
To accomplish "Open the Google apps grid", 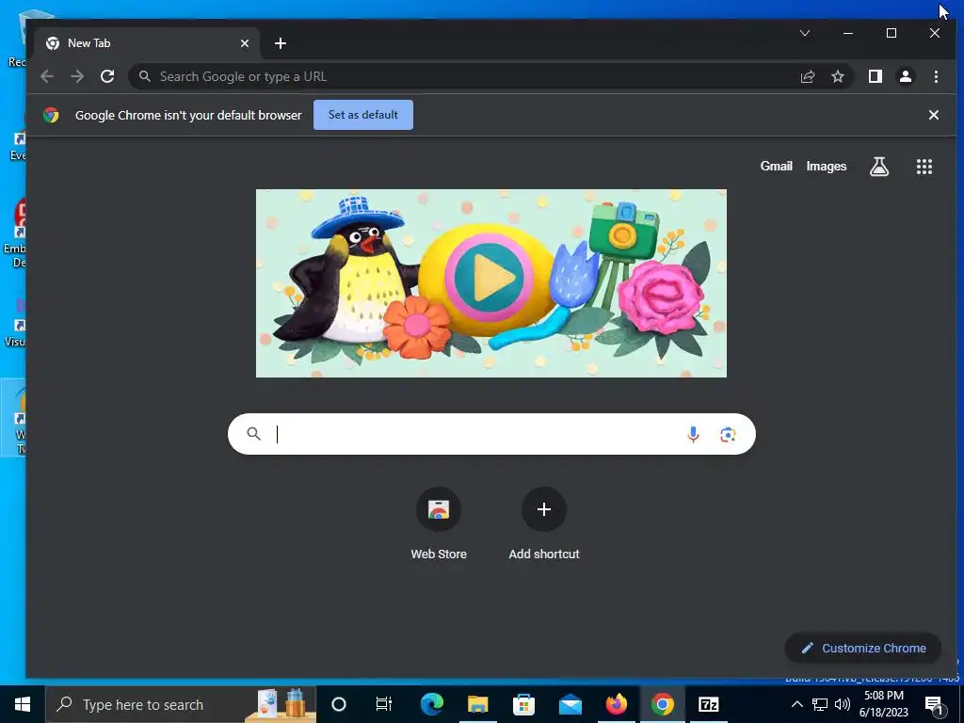I will [924, 166].
